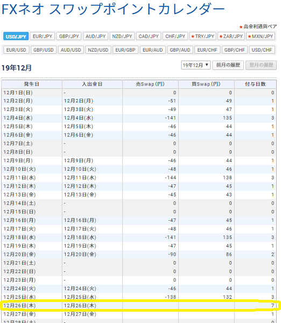Select the GBP/AUD pair
The height and width of the screenshot is (323, 281).
180,50
